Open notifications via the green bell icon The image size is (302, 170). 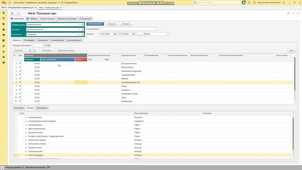[243, 2]
